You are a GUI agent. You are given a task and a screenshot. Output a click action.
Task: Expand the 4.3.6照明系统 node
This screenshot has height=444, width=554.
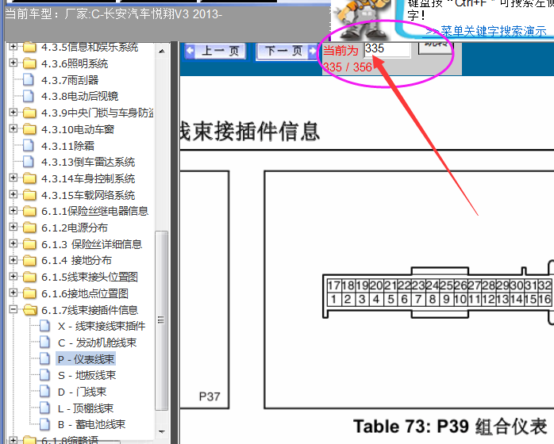pyautogui.click(x=13, y=63)
